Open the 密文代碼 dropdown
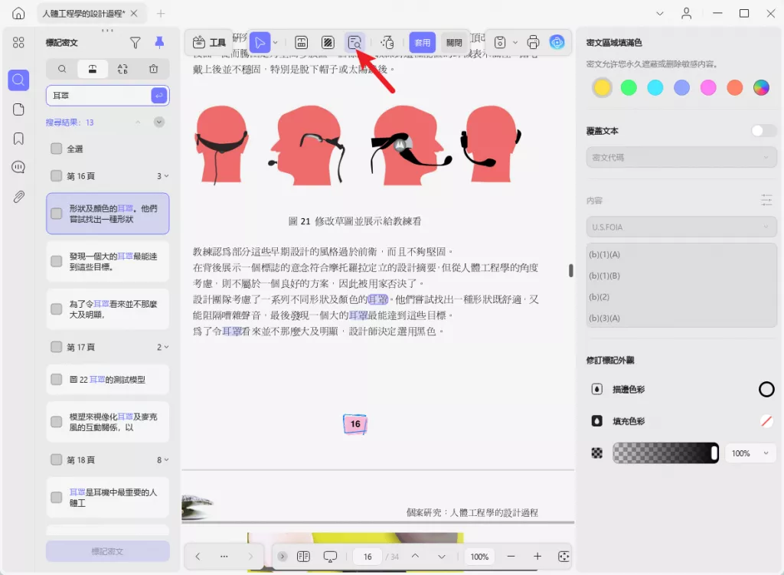 [x=681, y=158]
